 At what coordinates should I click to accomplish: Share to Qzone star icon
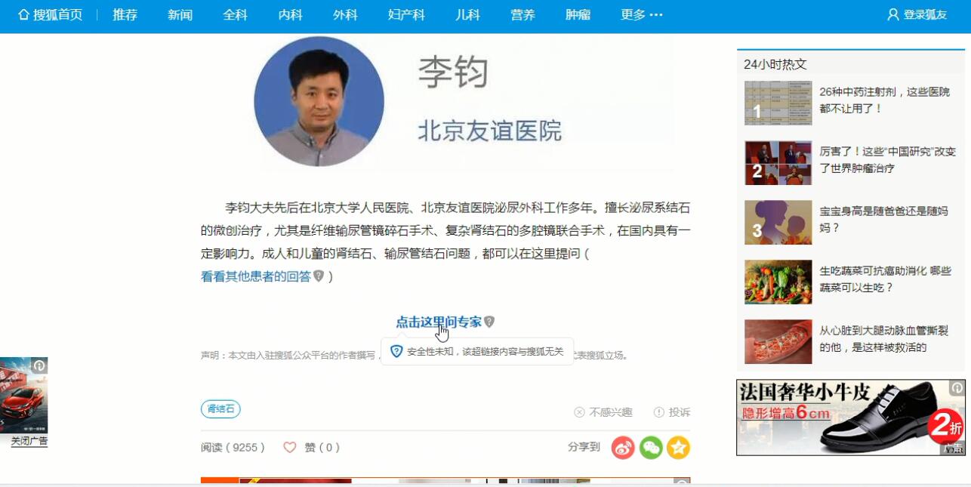[678, 448]
